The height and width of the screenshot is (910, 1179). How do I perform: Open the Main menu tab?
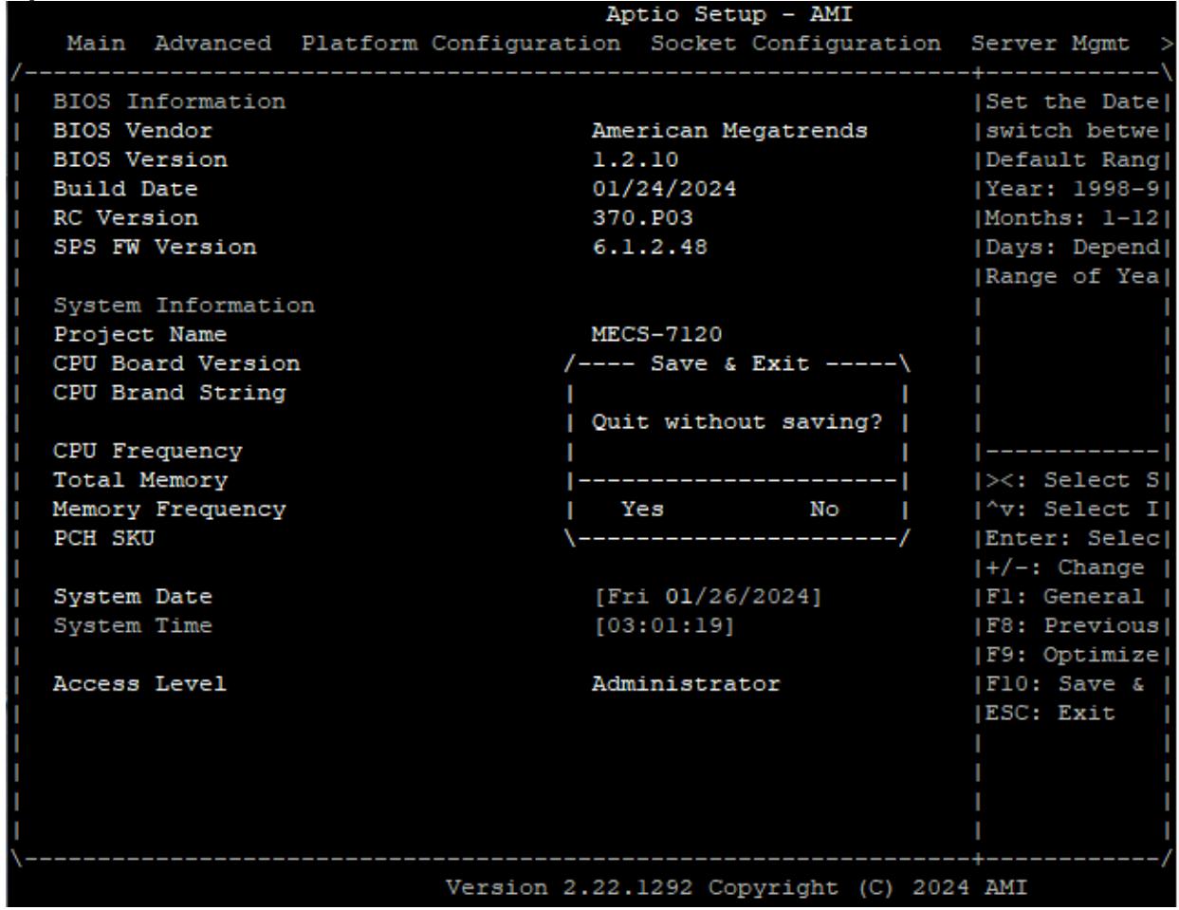pyautogui.click(x=96, y=44)
